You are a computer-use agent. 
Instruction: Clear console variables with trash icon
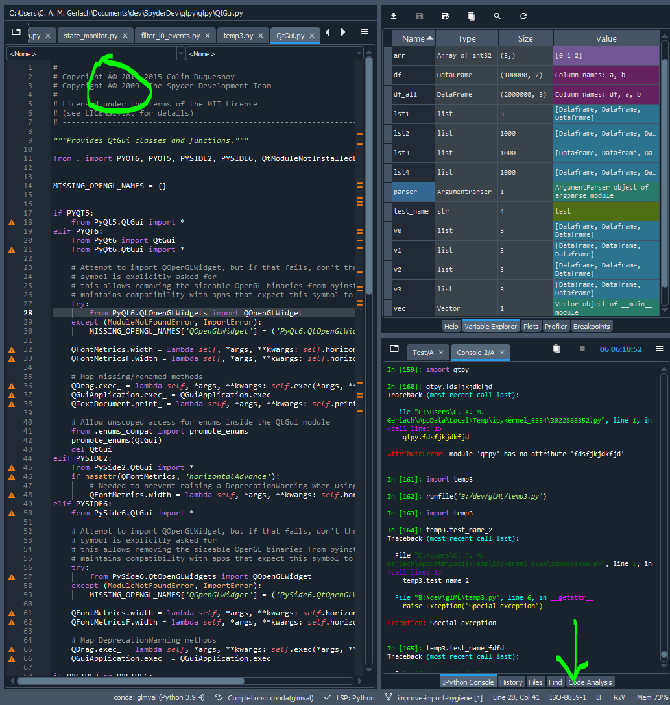[x=556, y=349]
